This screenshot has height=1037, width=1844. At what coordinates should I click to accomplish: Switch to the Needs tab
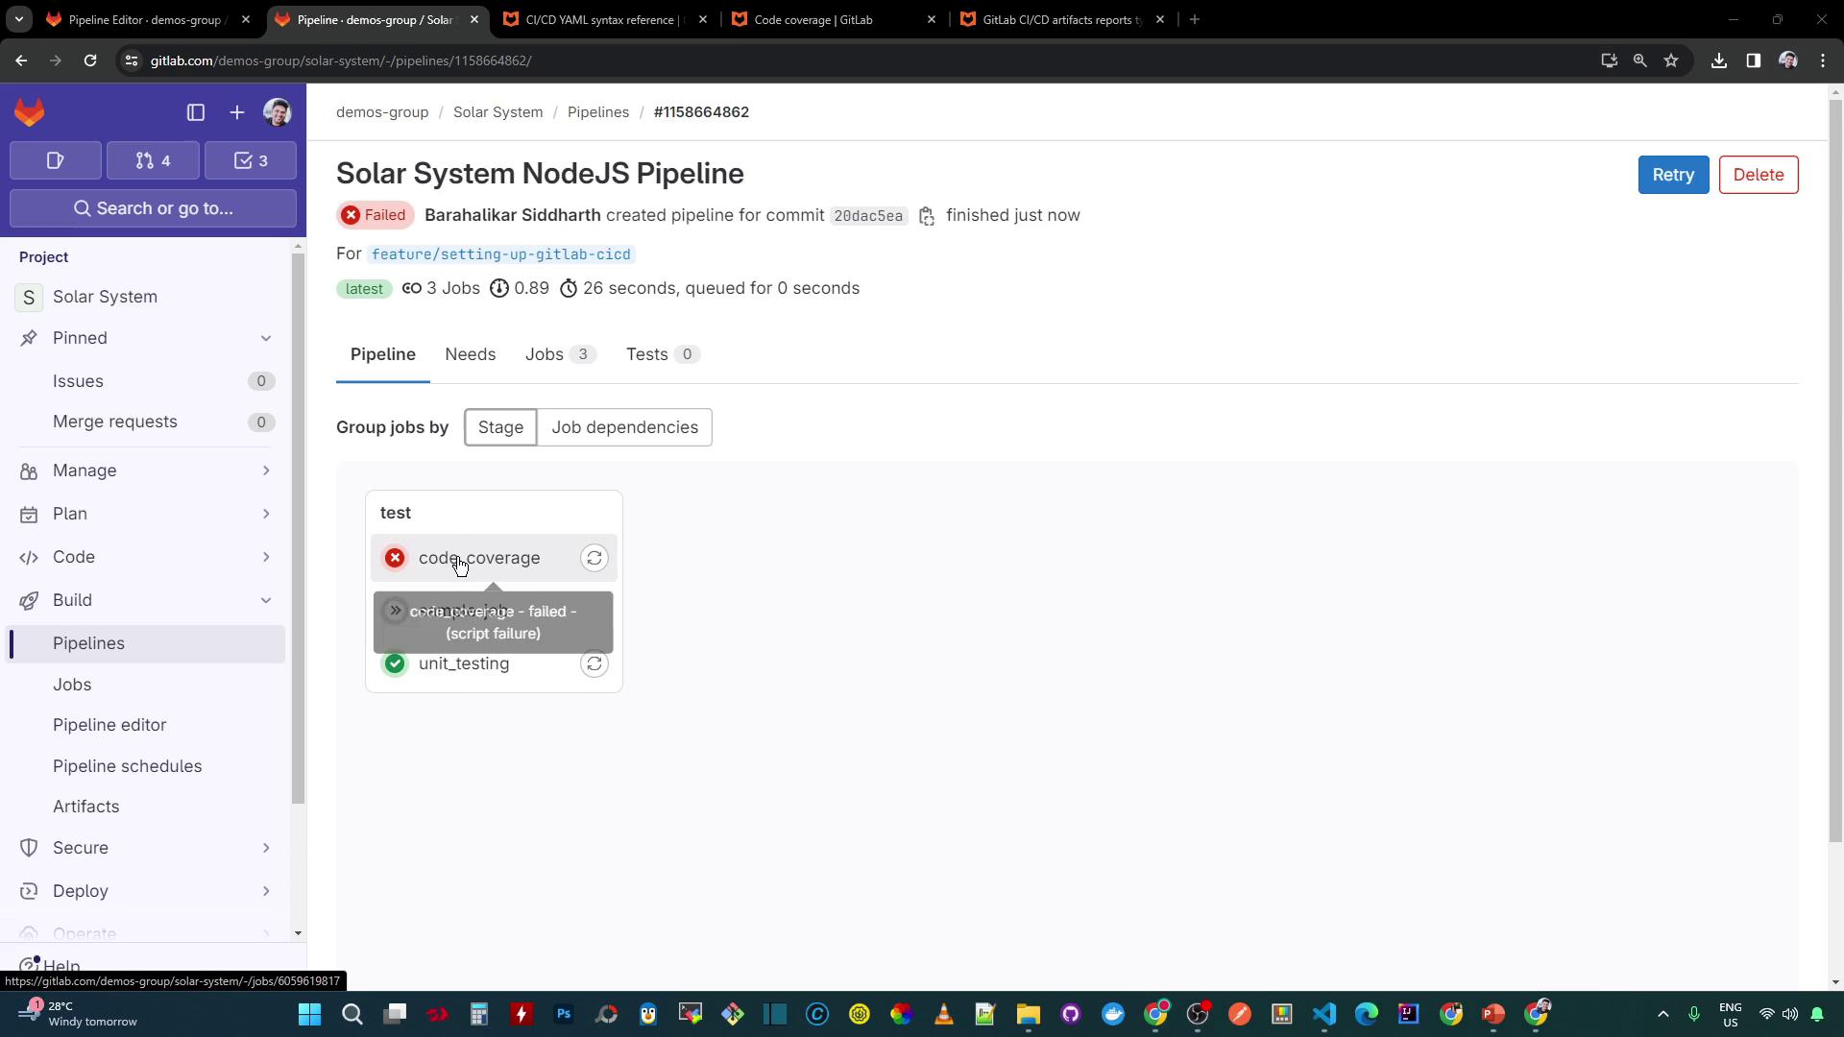coord(470,354)
